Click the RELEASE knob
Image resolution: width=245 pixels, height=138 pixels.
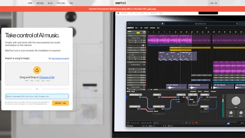pyautogui.click(x=231, y=113)
